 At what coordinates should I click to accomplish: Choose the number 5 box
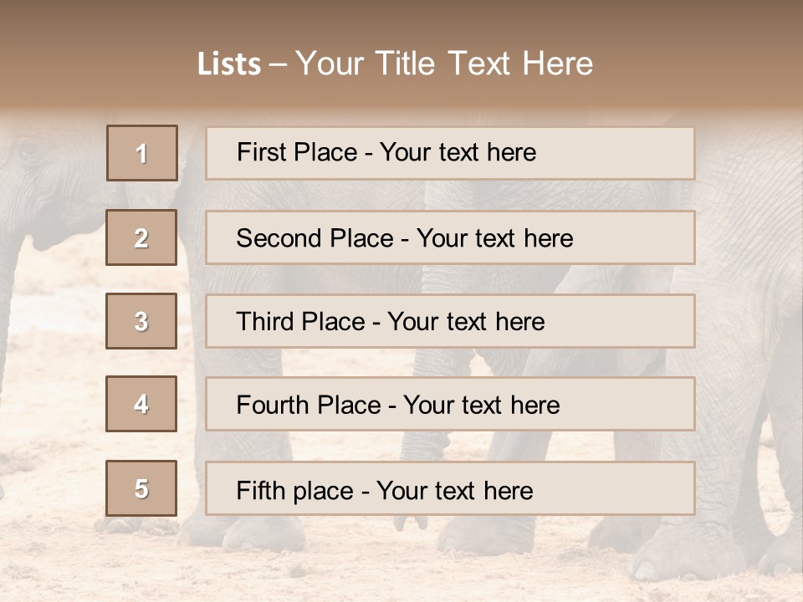(141, 488)
